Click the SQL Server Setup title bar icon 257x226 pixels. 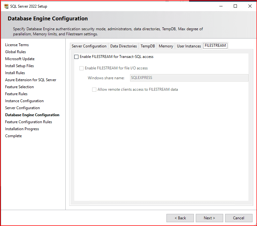coord(6,6)
